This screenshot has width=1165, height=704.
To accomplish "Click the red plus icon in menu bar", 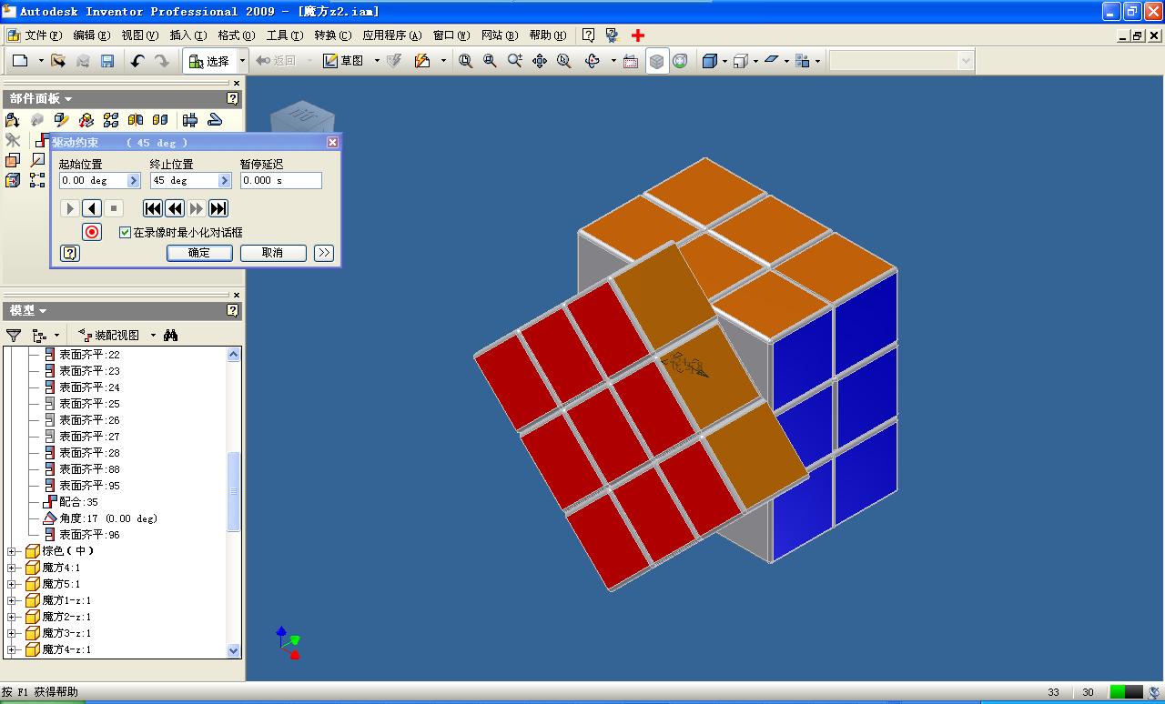I will [x=638, y=35].
